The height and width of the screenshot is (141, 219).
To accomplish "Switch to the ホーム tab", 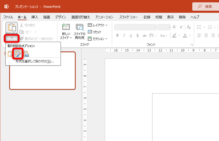I will [x=22, y=17].
